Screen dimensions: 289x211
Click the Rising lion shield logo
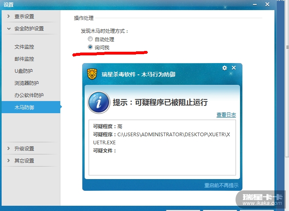point(92,74)
